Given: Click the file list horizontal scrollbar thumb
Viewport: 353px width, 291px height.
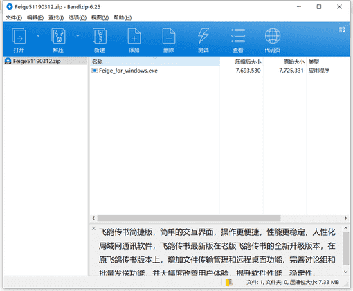Looking at the screenshot, I should point(189,218).
